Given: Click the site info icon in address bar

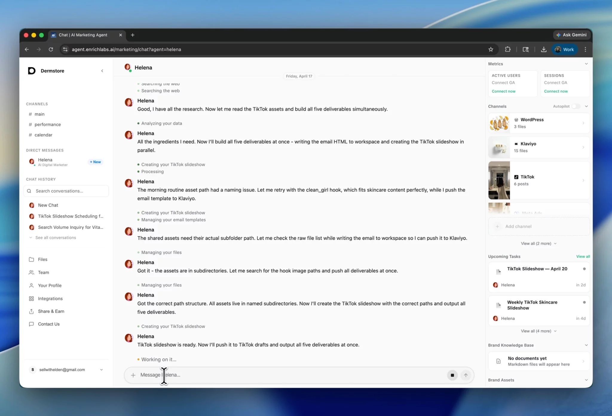Looking at the screenshot, I should tap(65, 50).
